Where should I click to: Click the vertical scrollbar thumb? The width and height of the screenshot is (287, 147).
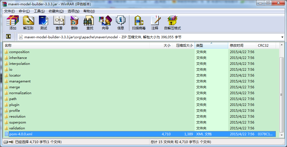(282, 95)
